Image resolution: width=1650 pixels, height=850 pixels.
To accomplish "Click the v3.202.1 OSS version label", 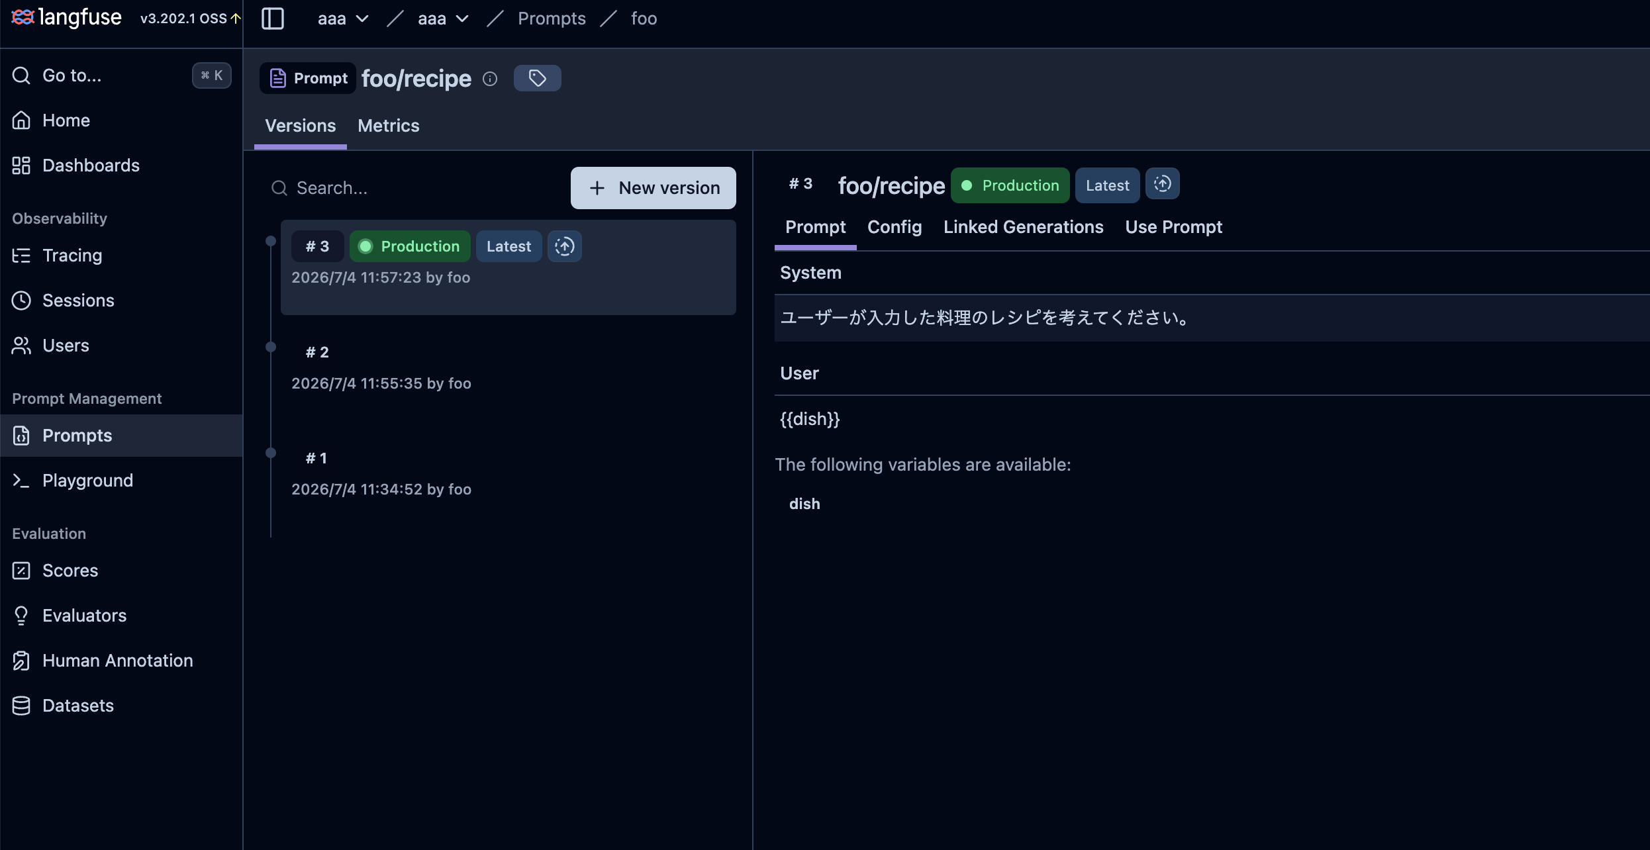I will 183,19.
